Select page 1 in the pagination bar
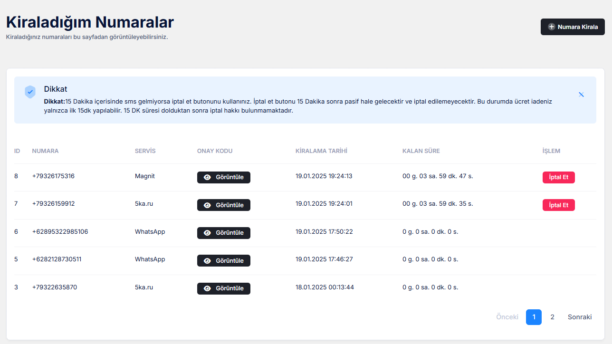Viewport: 612px width, 344px height. point(534,317)
